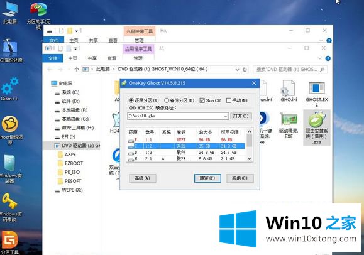Select the C: 1:2 系统 partition row
Viewport: 364px width, 255px height.
(x=186, y=146)
